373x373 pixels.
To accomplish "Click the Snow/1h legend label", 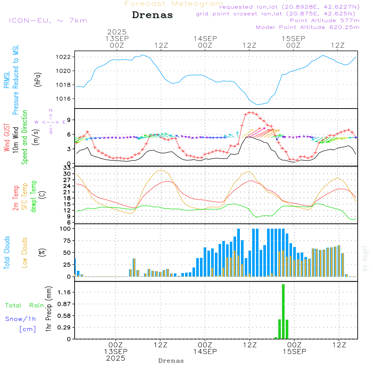I will point(21,319).
